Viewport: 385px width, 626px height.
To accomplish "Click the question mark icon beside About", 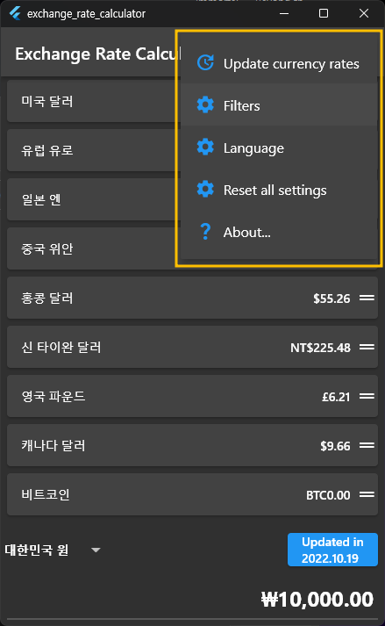I will pos(205,232).
